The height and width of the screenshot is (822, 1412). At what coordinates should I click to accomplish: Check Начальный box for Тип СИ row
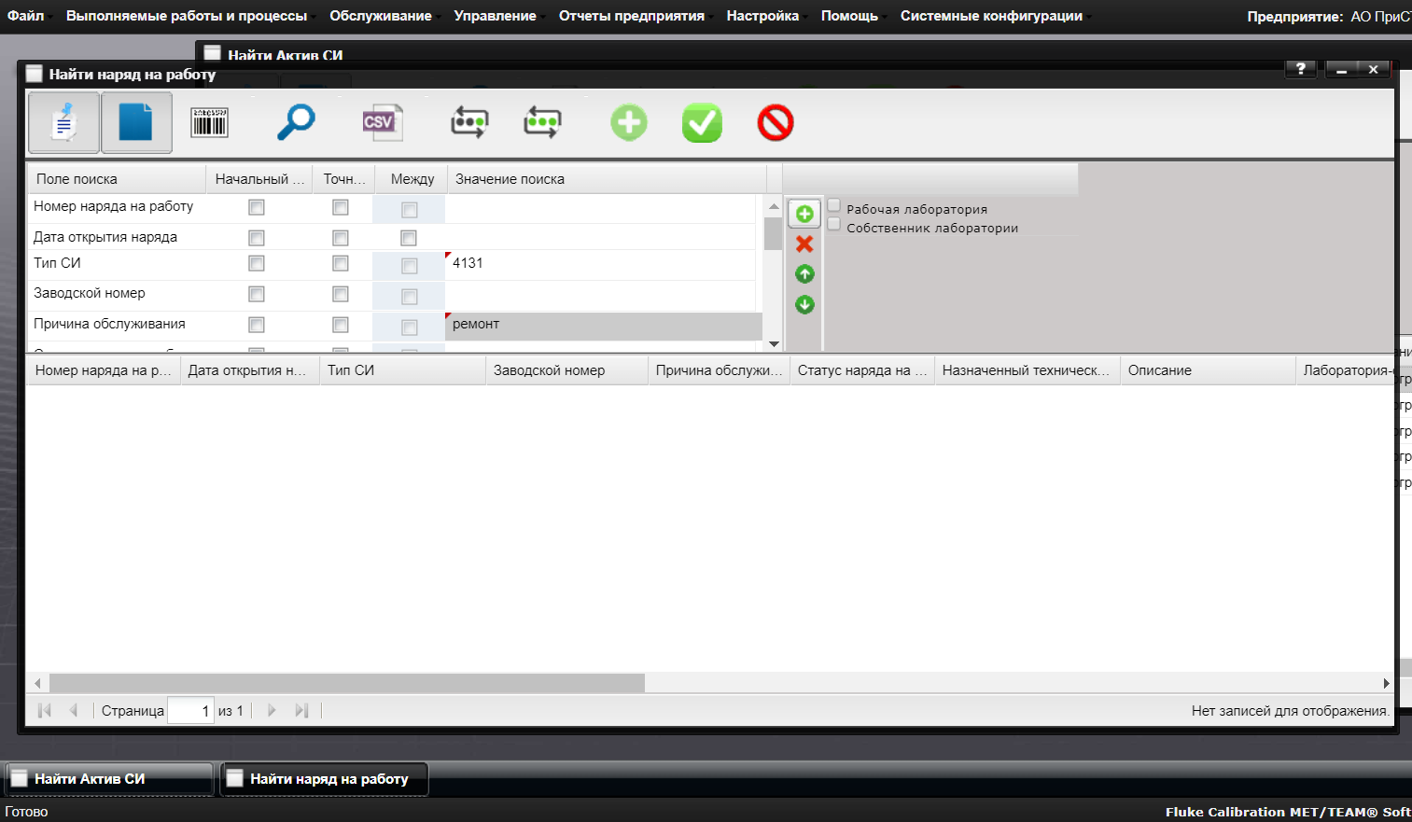pyautogui.click(x=257, y=264)
